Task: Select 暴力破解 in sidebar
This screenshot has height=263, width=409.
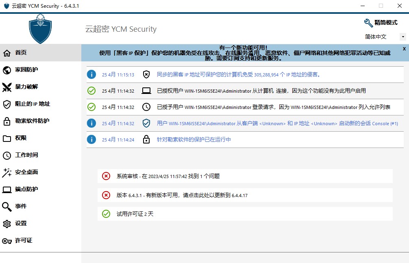Action: point(41,87)
